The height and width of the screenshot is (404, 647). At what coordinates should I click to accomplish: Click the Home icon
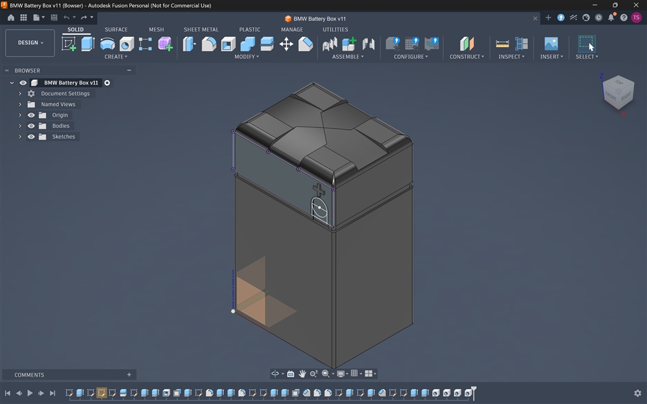pyautogui.click(x=11, y=17)
